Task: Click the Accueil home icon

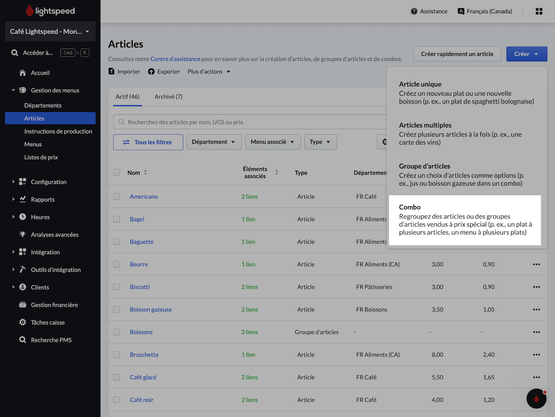Action: coord(23,73)
